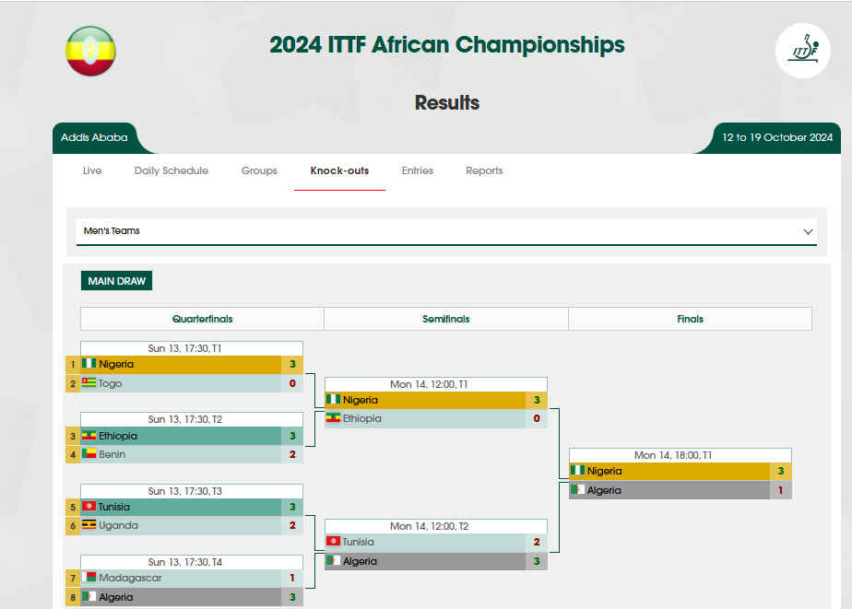The height and width of the screenshot is (609, 852).
Task: Expand the dropdown chevron arrow
Action: (x=808, y=232)
